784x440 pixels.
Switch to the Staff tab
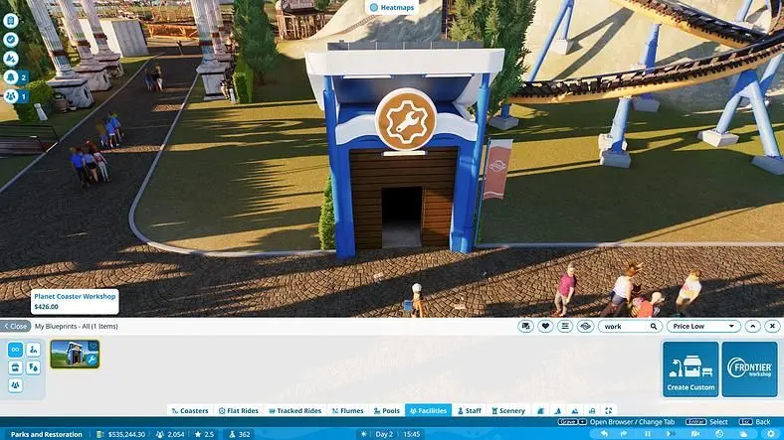[470, 410]
